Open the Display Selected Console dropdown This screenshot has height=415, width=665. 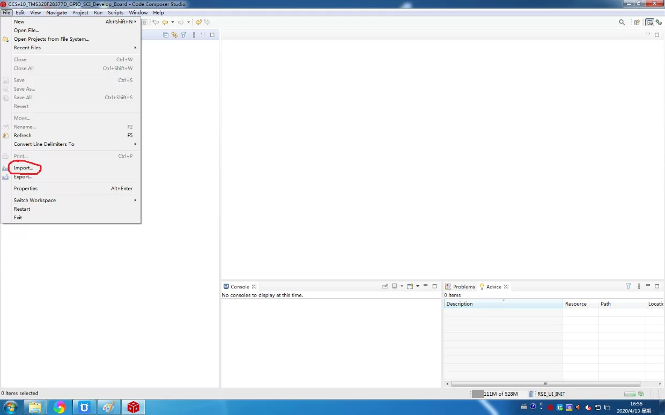(402, 286)
